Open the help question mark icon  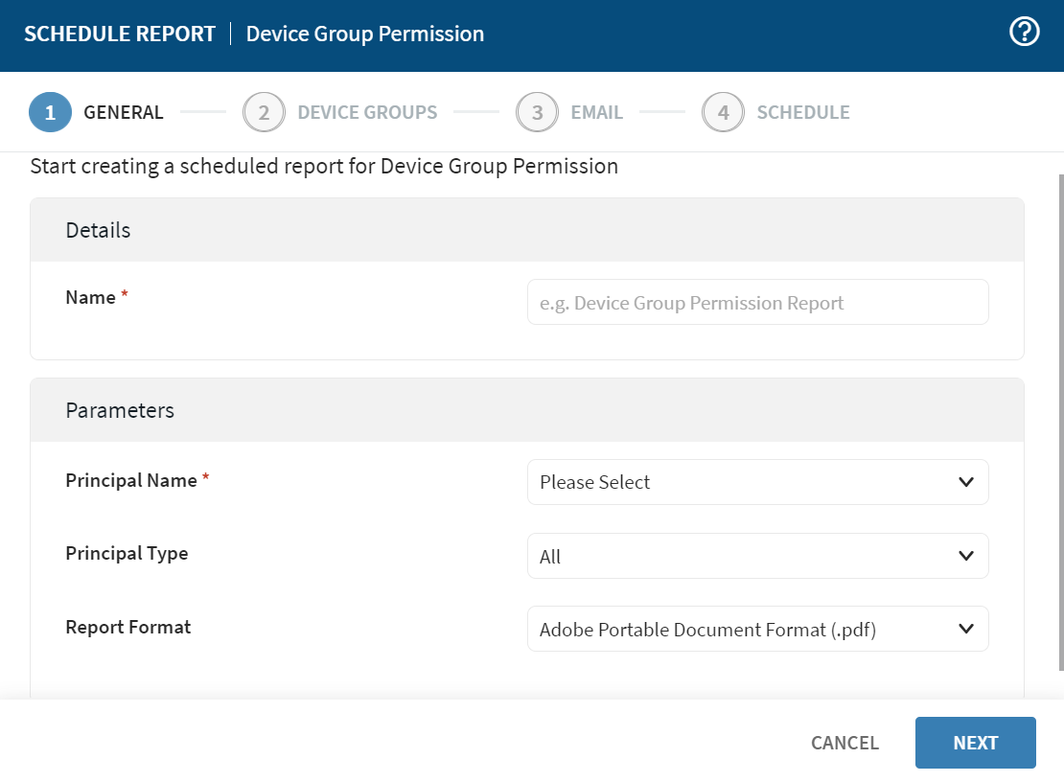(x=1025, y=33)
